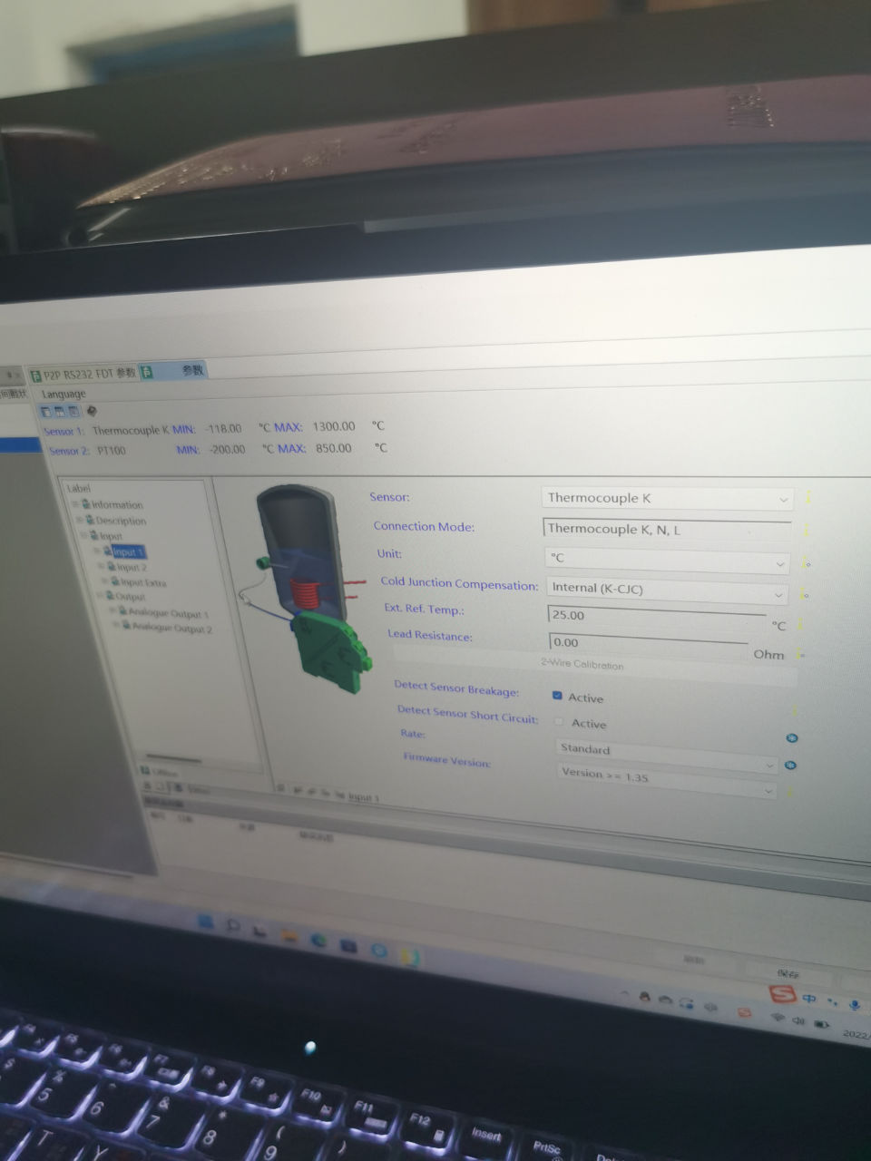Click the Sensor 1 MAX value 1300.00
The height and width of the screenshot is (1161, 871).
tap(334, 426)
